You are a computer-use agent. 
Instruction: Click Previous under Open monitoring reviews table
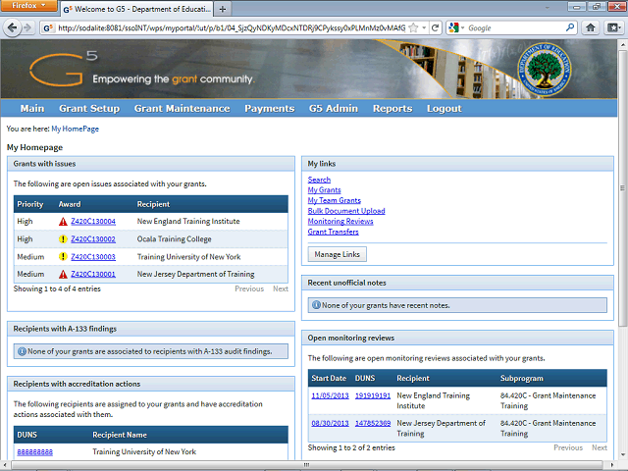point(568,447)
